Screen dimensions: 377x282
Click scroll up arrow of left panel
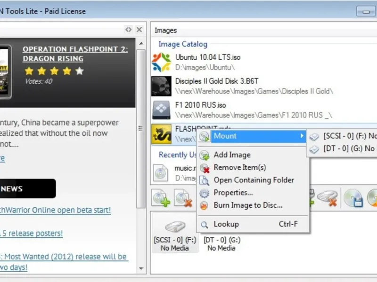pyautogui.click(x=141, y=43)
